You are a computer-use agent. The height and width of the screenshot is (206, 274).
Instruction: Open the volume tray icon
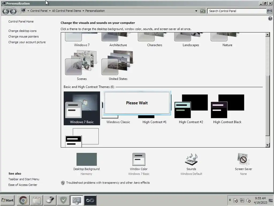248,200
